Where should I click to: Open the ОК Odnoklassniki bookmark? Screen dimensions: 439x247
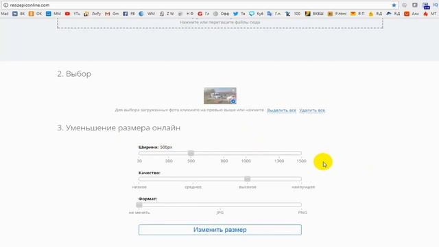click(x=35, y=14)
